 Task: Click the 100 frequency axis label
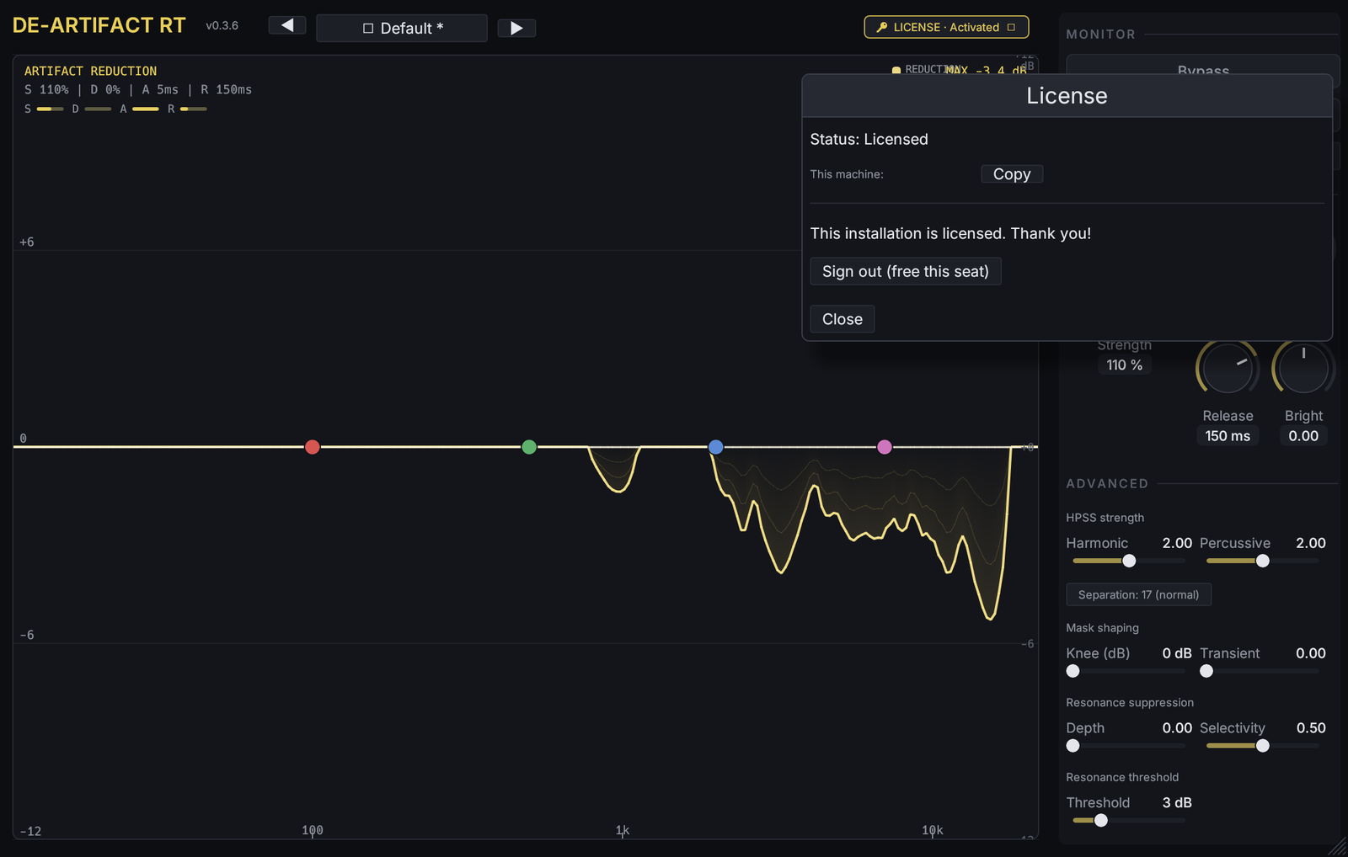pyautogui.click(x=313, y=831)
